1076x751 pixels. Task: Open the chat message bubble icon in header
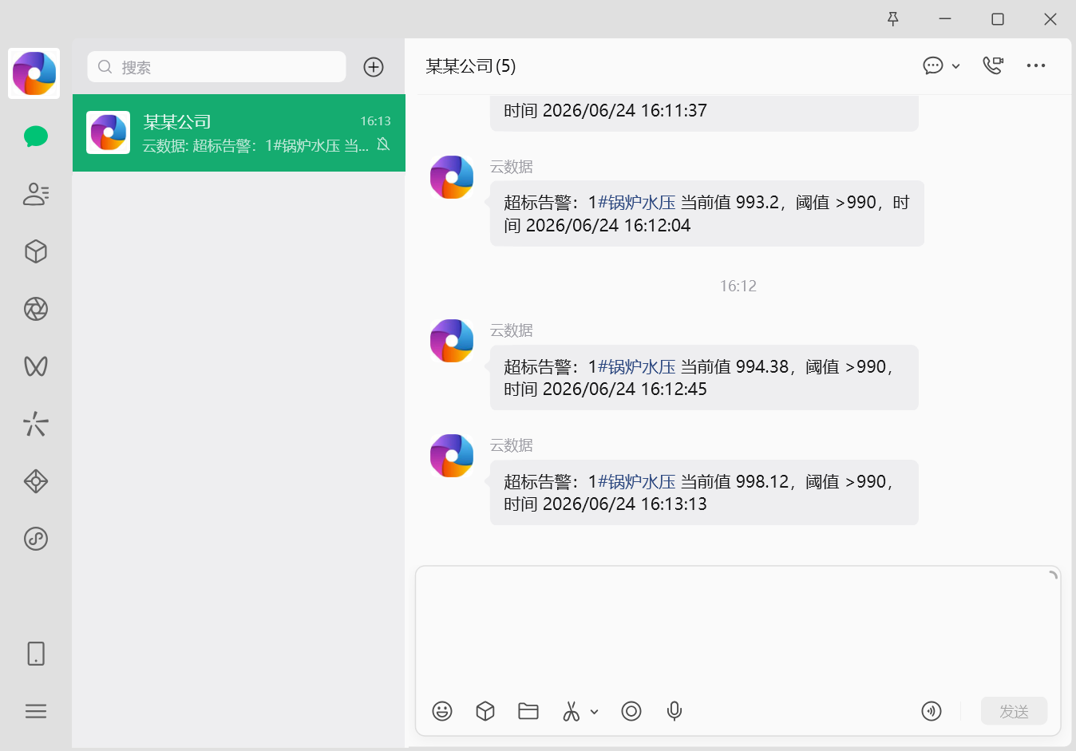click(932, 65)
